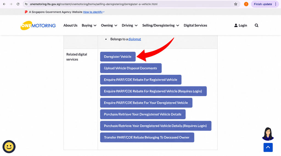Expand the Owning menu chevron
Image resolution: width=281 pixels, height=156 pixels.
[116, 25]
